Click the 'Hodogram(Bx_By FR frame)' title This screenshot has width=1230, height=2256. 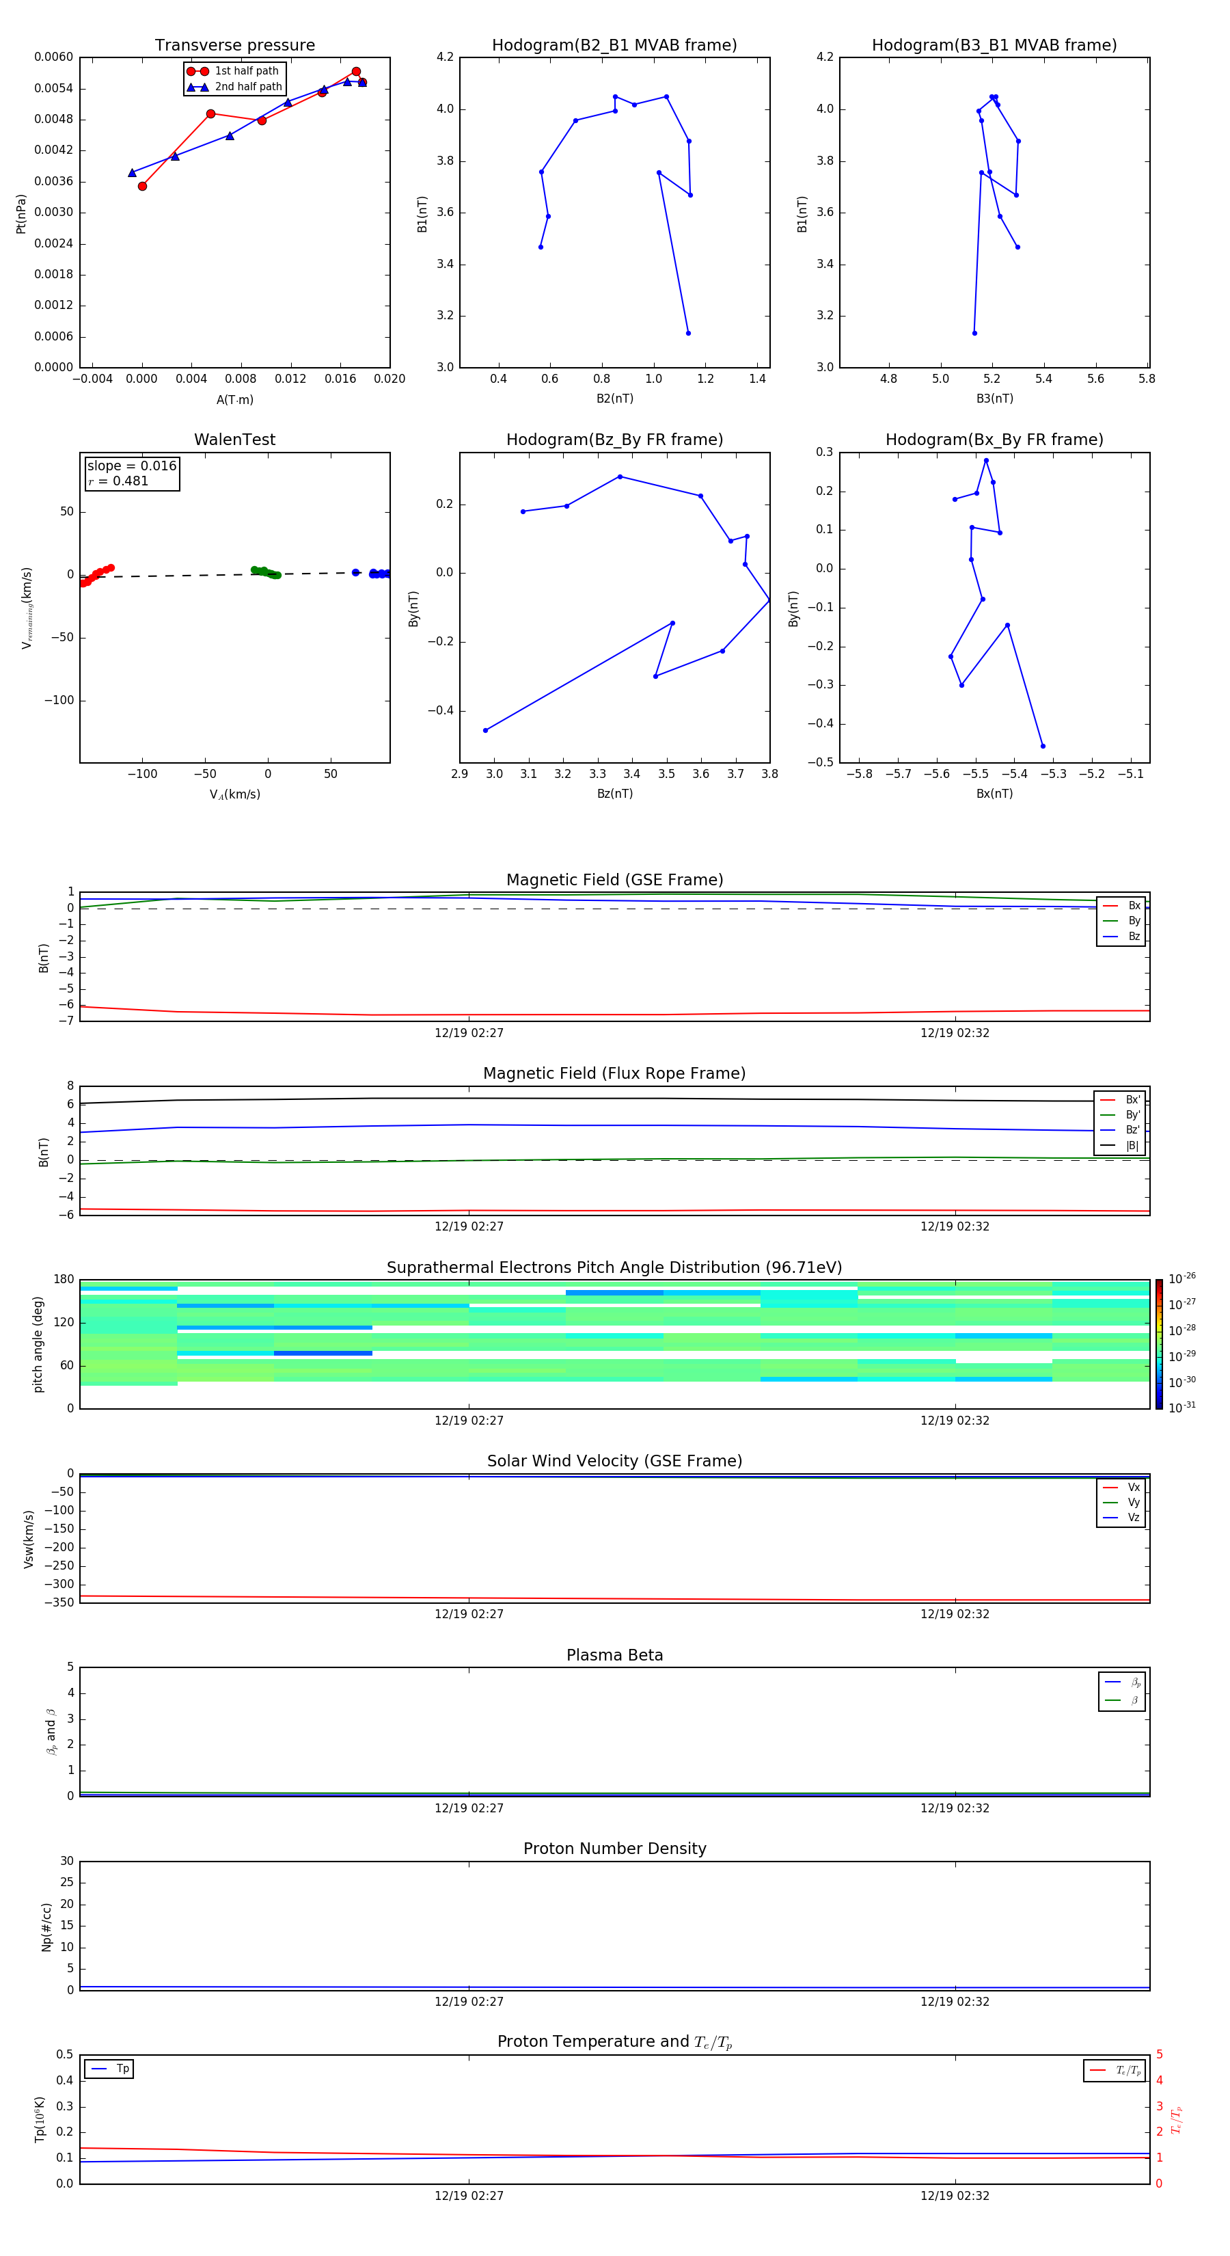(994, 440)
